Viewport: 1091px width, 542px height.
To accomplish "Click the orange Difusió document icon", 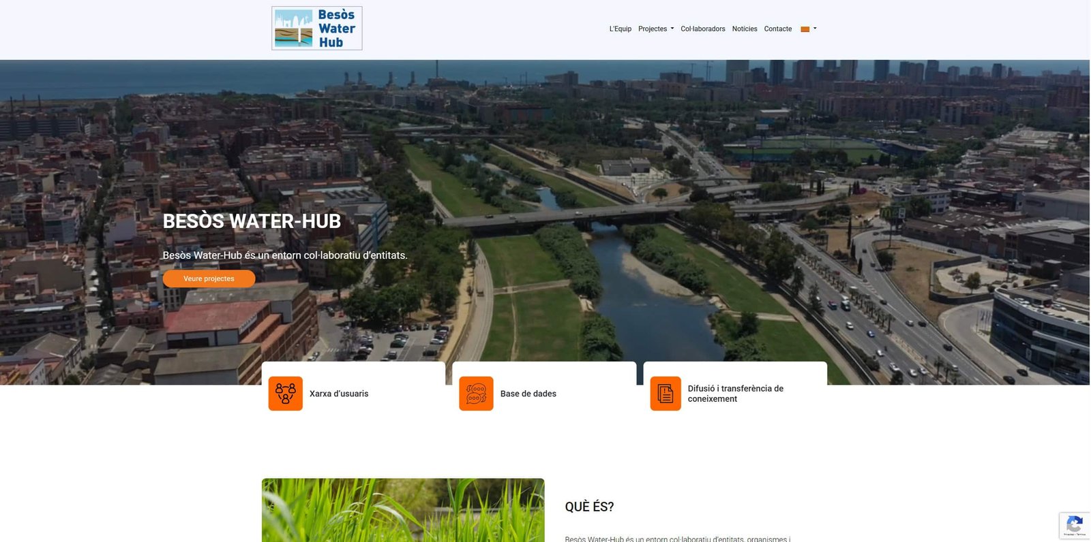I will pyautogui.click(x=665, y=394).
